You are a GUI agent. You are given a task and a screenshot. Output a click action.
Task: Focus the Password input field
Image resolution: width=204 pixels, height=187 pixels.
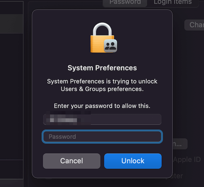[102, 137]
